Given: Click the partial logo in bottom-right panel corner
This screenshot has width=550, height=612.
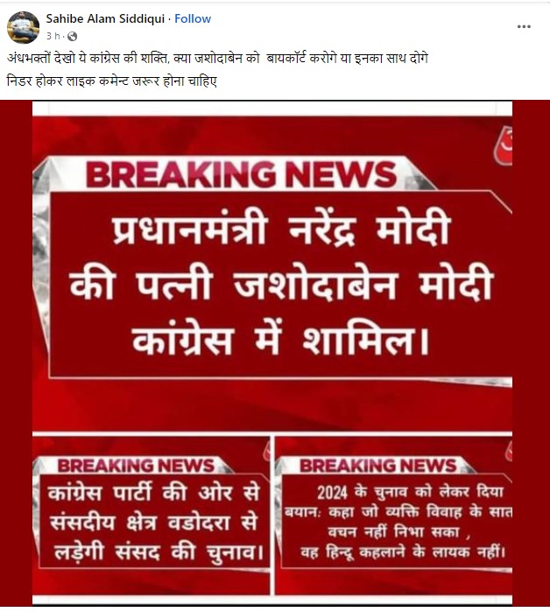Looking at the screenshot, I should pyautogui.click(x=509, y=452).
